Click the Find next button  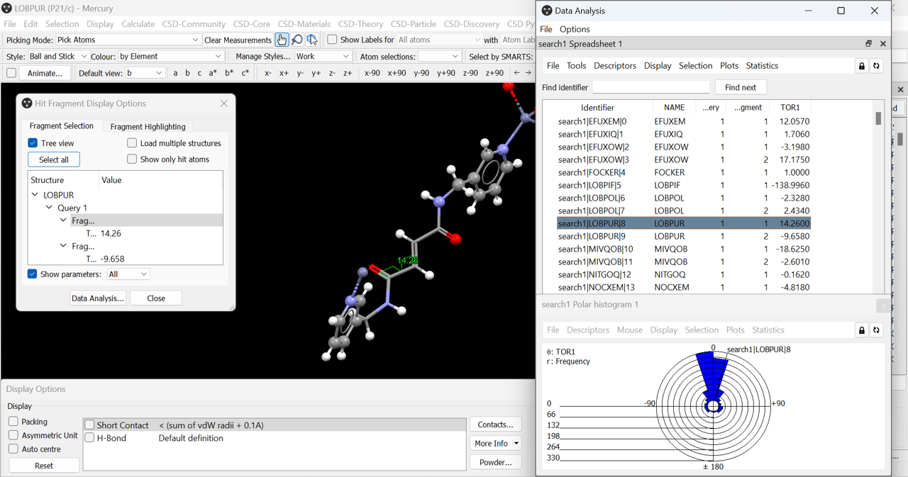point(741,86)
